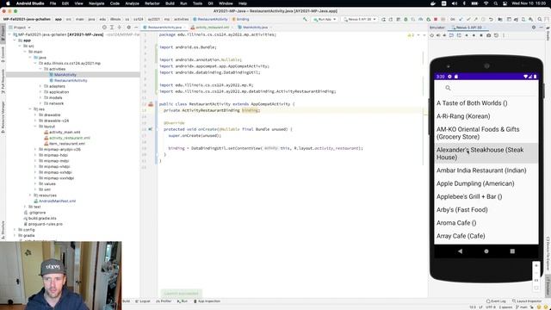
Task: Open the Build menu
Action: [x=170, y=3]
